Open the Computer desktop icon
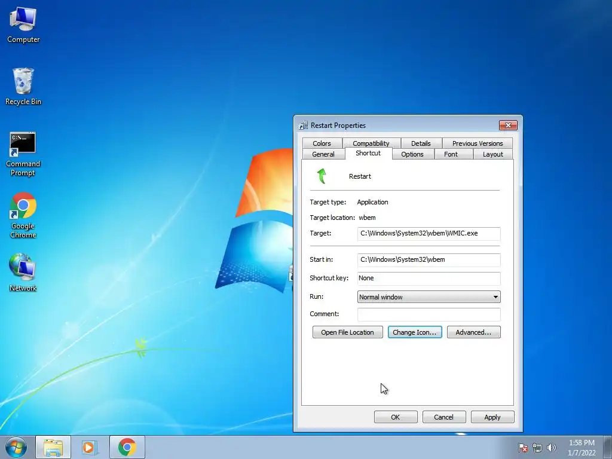Viewport: 612px width, 459px height. (23, 25)
